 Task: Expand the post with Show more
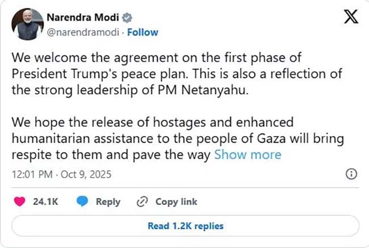click(x=247, y=155)
